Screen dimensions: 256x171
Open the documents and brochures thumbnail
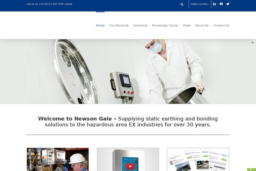tap(198, 159)
